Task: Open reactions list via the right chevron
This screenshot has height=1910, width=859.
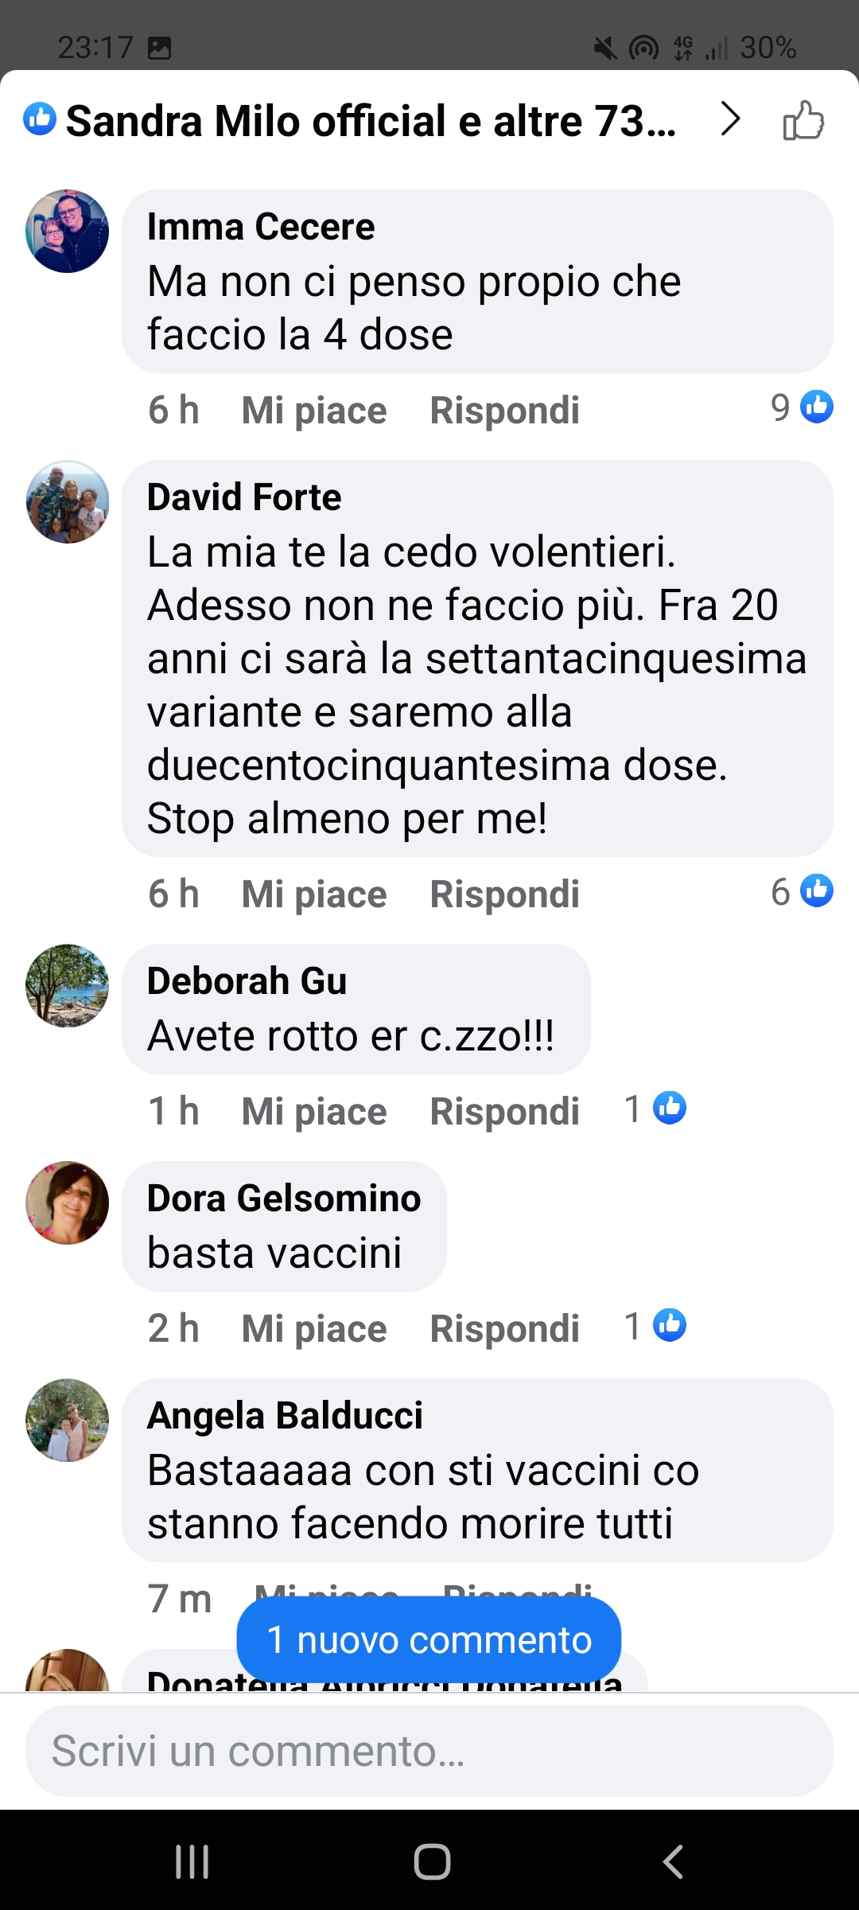Action: point(730,119)
